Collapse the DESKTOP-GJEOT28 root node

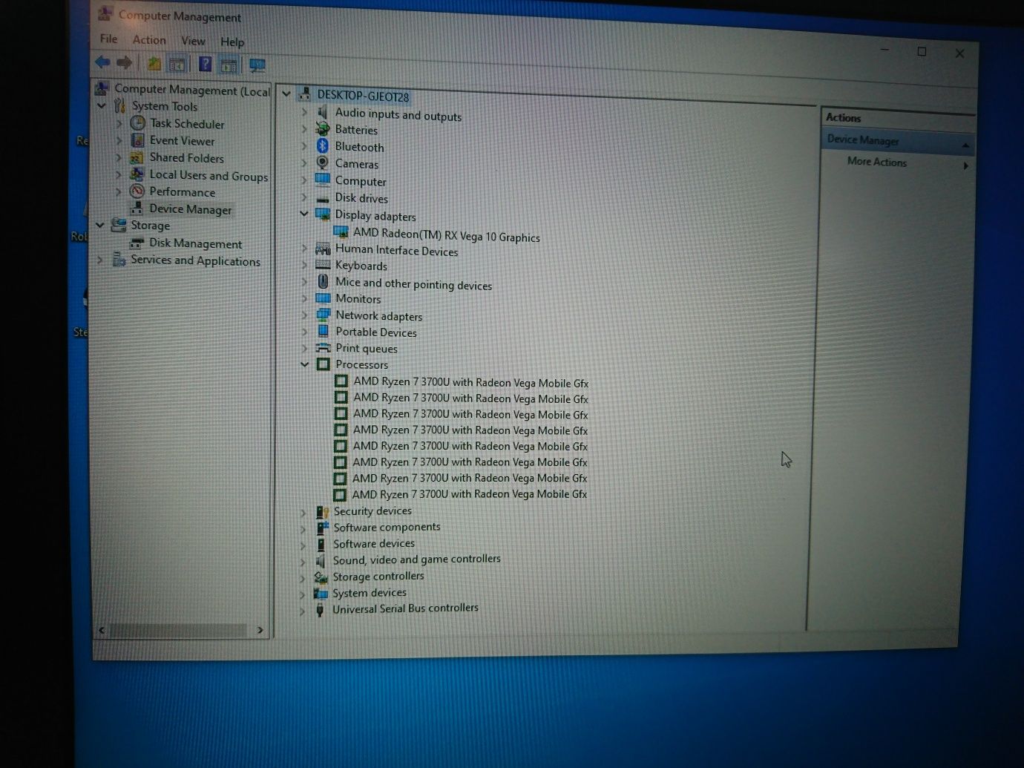(286, 93)
